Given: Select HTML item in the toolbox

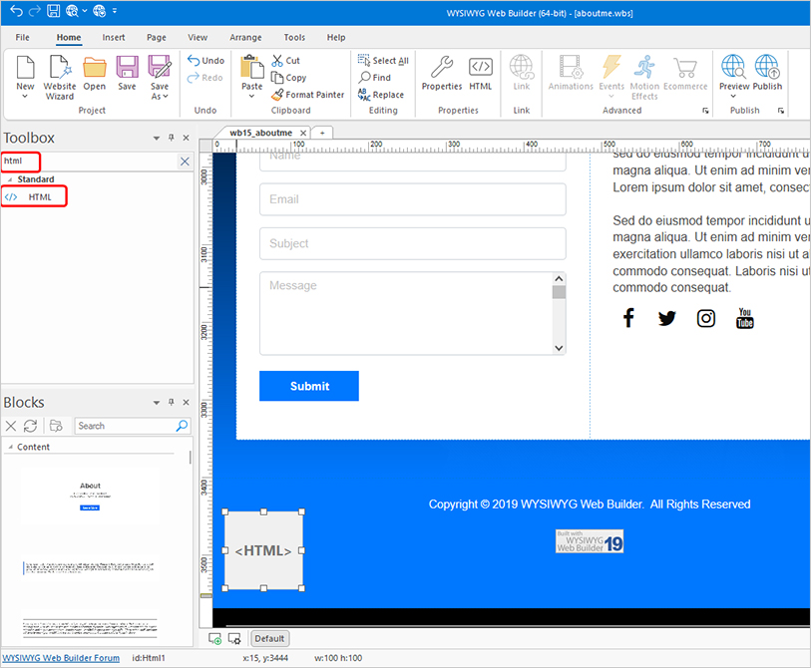Looking at the screenshot, I should pos(34,197).
